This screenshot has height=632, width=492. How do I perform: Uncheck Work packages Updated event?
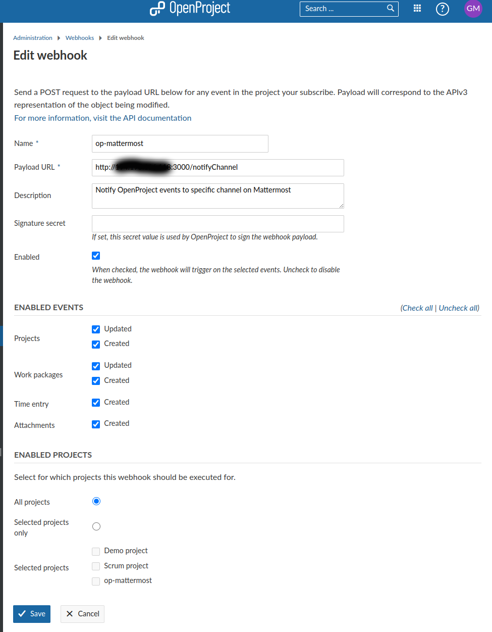pos(96,366)
